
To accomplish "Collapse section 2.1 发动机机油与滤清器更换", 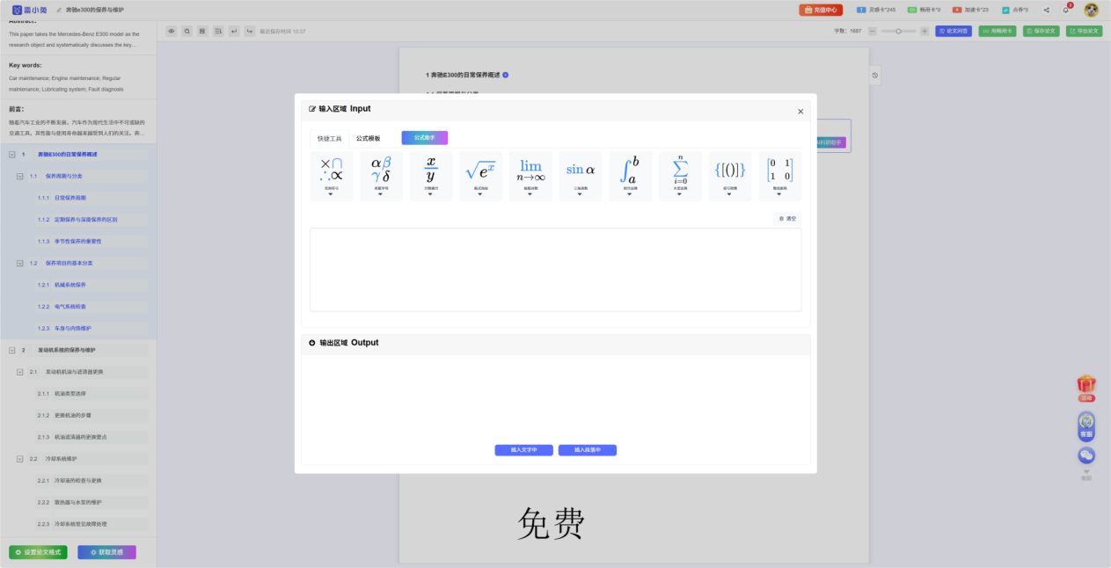I will click(20, 372).
